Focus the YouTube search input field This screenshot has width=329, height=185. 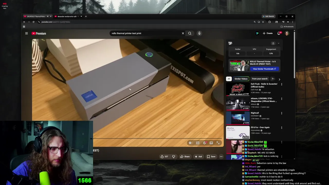145,33
